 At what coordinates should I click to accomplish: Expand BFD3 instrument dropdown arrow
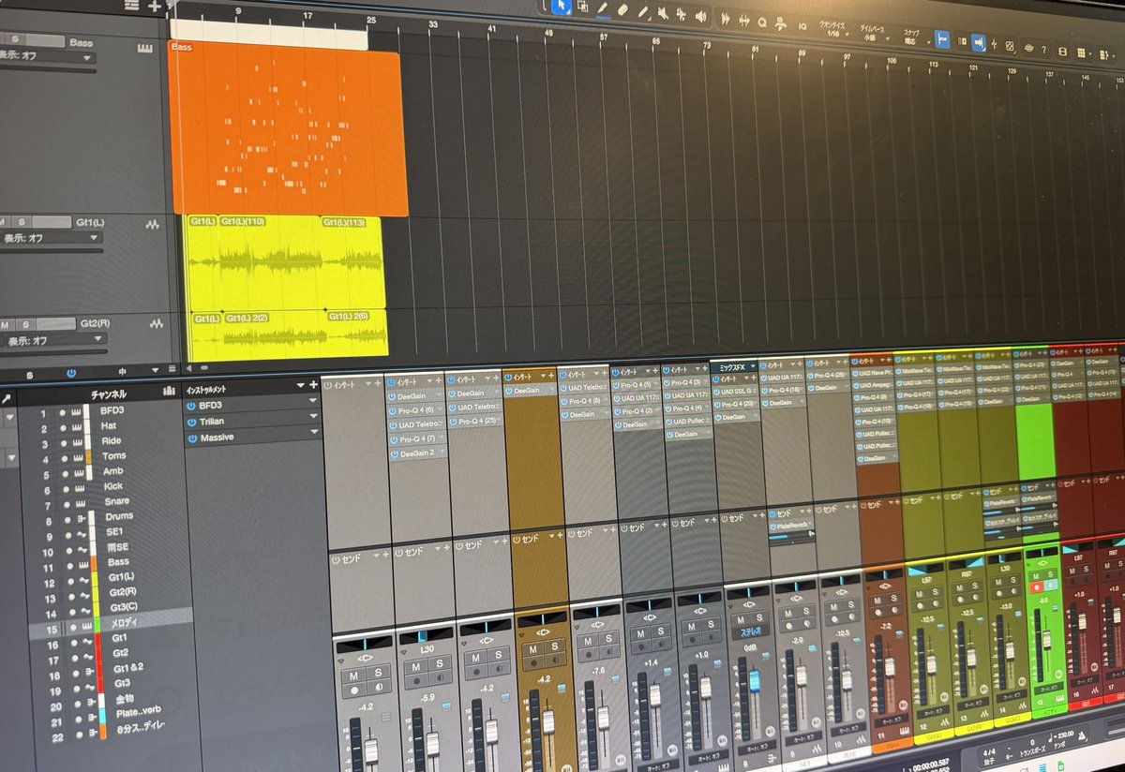click(x=312, y=400)
